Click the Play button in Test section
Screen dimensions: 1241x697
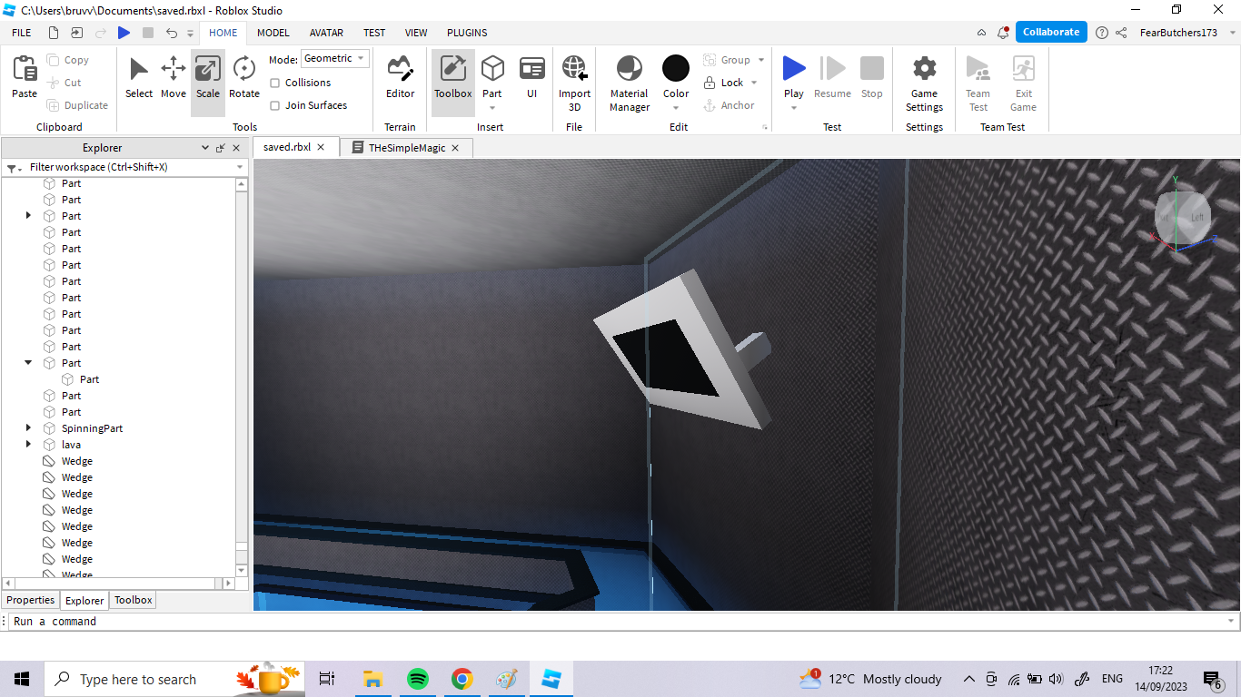[794, 69]
